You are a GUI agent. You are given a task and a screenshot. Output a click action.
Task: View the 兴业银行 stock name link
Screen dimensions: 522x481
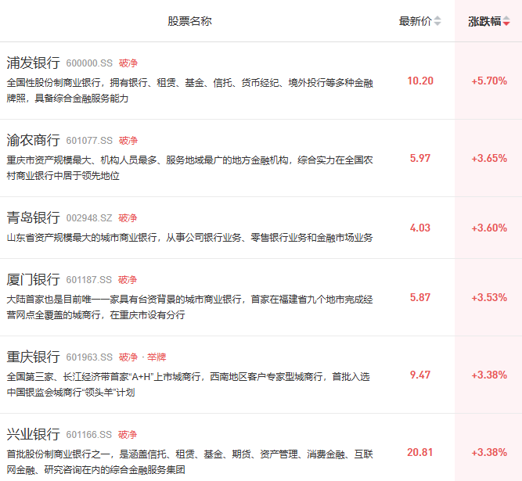(x=33, y=434)
